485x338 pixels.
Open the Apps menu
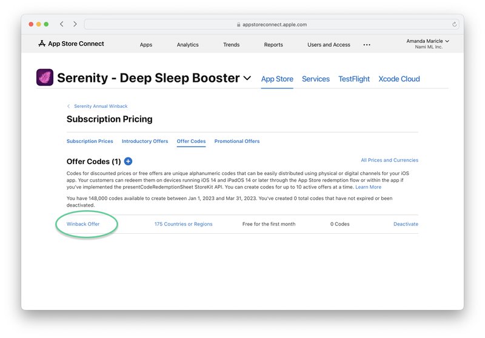point(146,45)
